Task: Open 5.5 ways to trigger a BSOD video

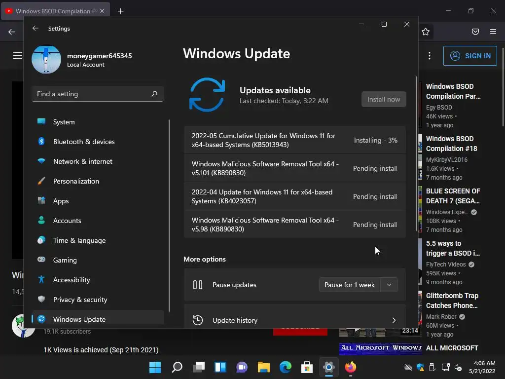Action: pos(453,248)
